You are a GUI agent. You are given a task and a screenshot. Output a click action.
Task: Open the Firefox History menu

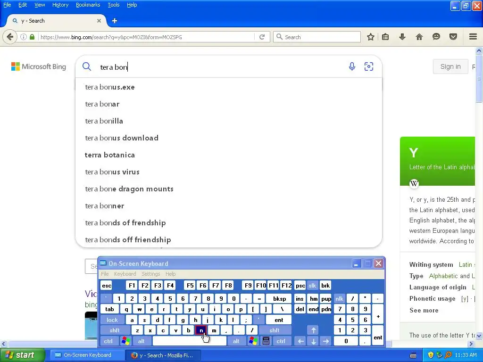pyautogui.click(x=60, y=5)
